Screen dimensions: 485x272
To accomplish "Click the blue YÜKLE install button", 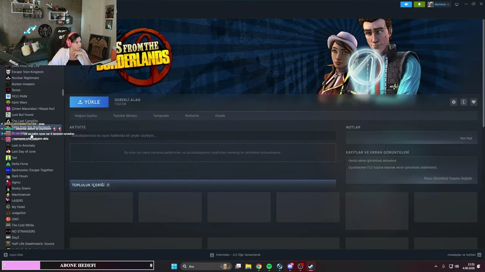I will (x=89, y=102).
